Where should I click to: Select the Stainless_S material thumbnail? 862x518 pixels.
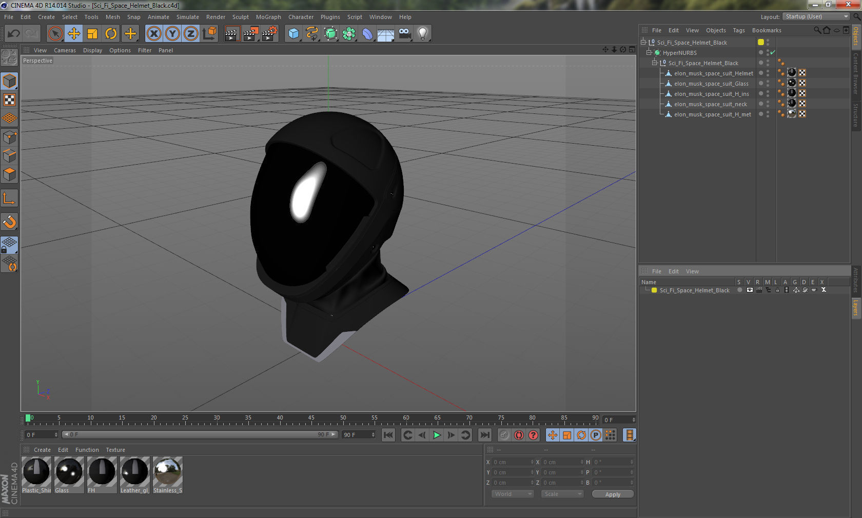tap(167, 475)
